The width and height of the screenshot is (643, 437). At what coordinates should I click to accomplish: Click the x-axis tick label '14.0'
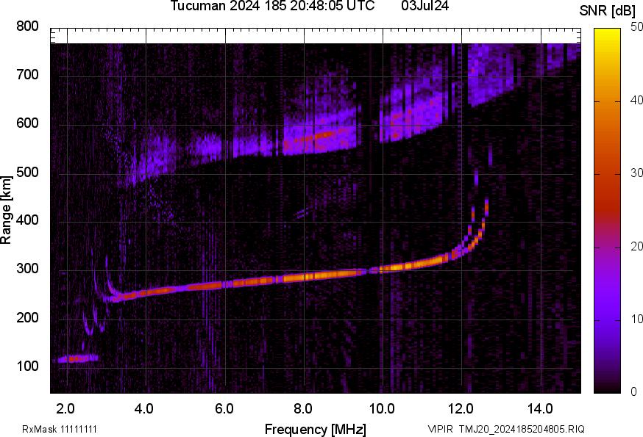[540, 409]
